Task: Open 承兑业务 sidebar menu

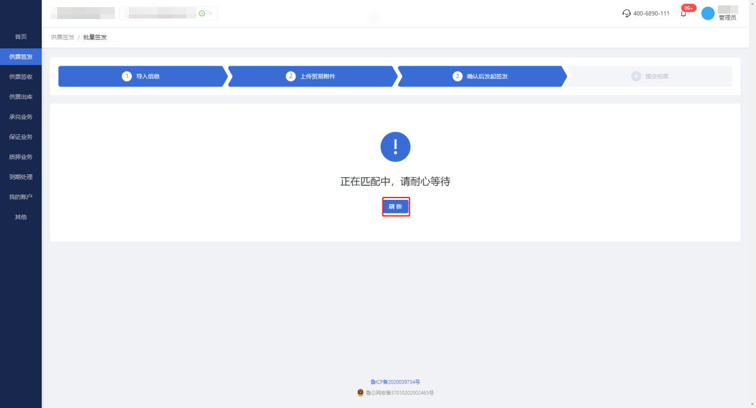Action: coord(21,117)
